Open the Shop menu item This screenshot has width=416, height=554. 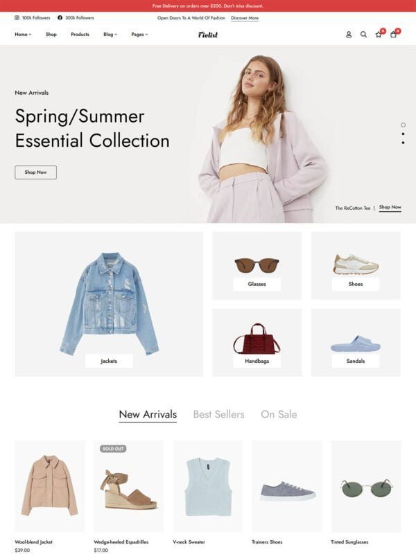pyautogui.click(x=51, y=34)
